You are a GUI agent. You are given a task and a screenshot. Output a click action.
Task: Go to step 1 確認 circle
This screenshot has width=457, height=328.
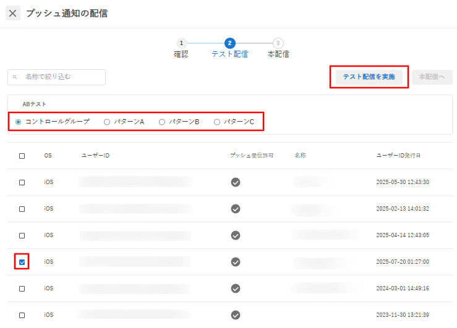(x=181, y=43)
